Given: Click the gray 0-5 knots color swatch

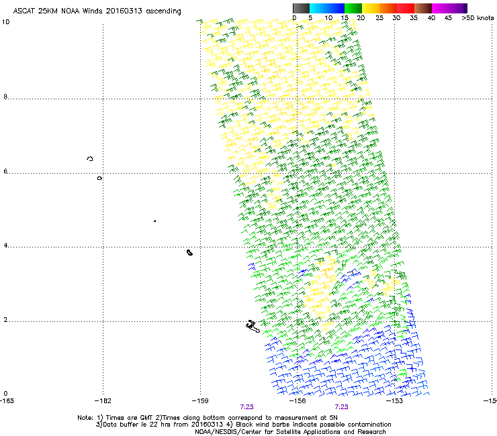Looking at the screenshot, I should (301, 8).
